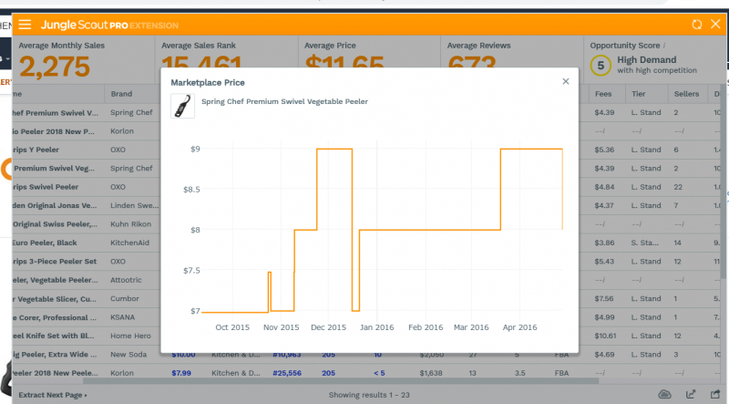The image size is (729, 404).
Task: Click the vertical scrollbar of the table
Action: tap(725, 181)
